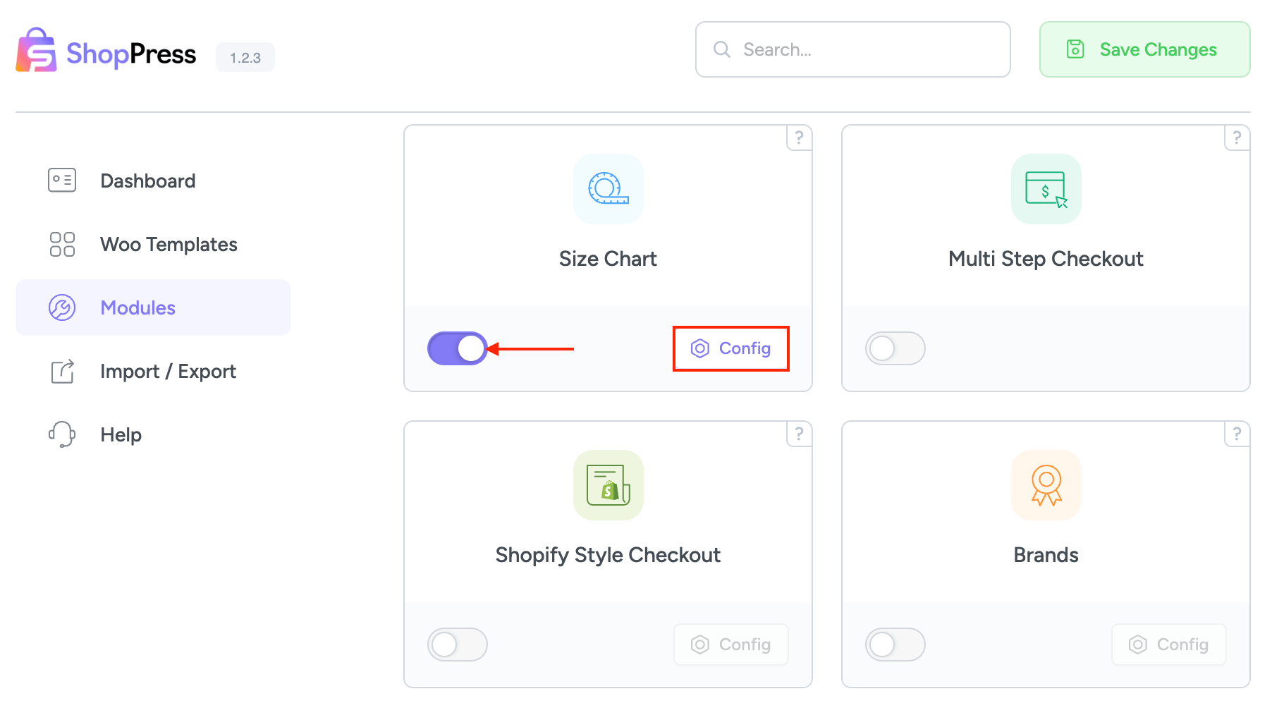The height and width of the screenshot is (708, 1272).
Task: Click the Shopify Style Checkout bag icon
Action: pos(608,485)
